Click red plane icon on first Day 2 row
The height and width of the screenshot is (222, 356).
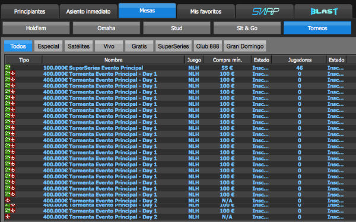coord(8,200)
